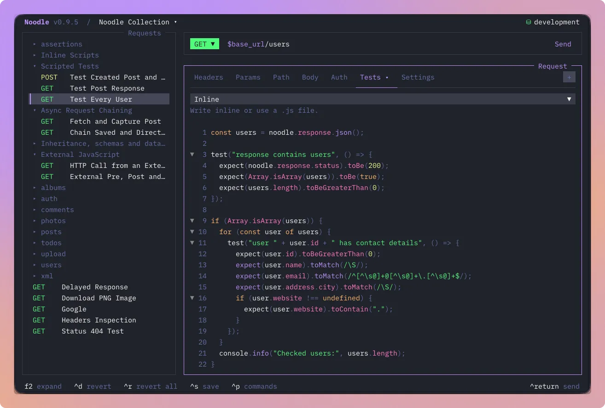Collapse the Async Request Chaining folder
This screenshot has width=605, height=408.
click(x=82, y=110)
